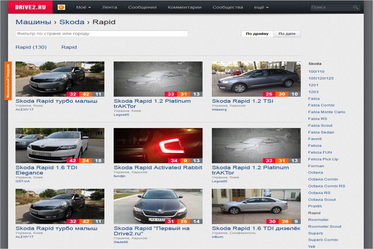Open Skoda Rapid 1.6 TDI дизелёк title
The height and width of the screenshot is (249, 373).
click(256, 228)
